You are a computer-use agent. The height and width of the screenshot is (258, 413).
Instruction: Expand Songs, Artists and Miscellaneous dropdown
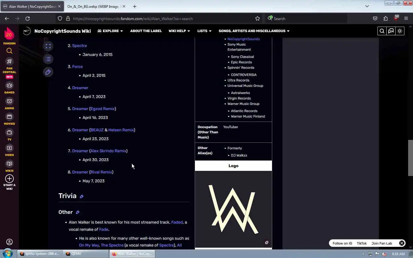pos(254,31)
